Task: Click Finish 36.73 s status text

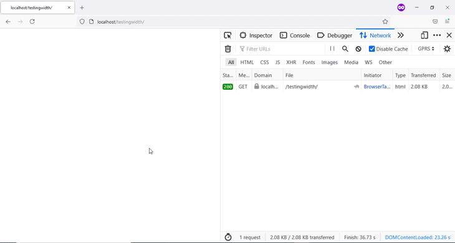Action: (360, 237)
